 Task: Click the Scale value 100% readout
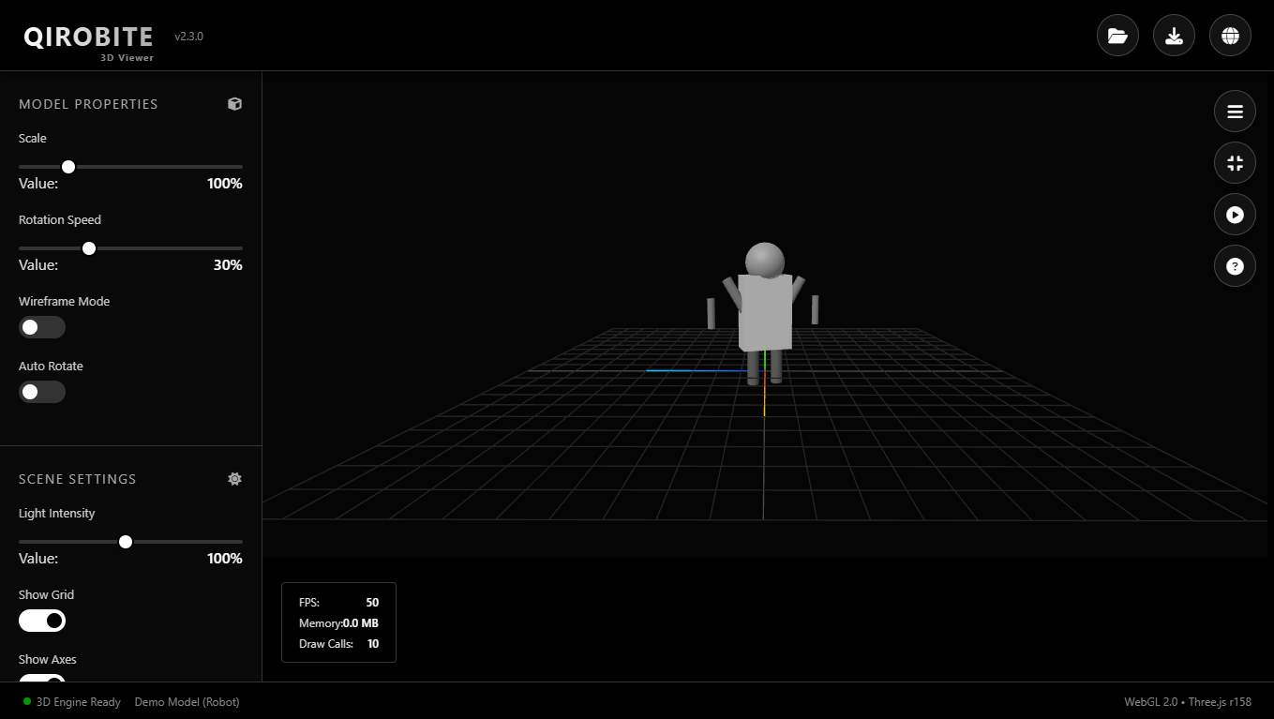click(225, 184)
